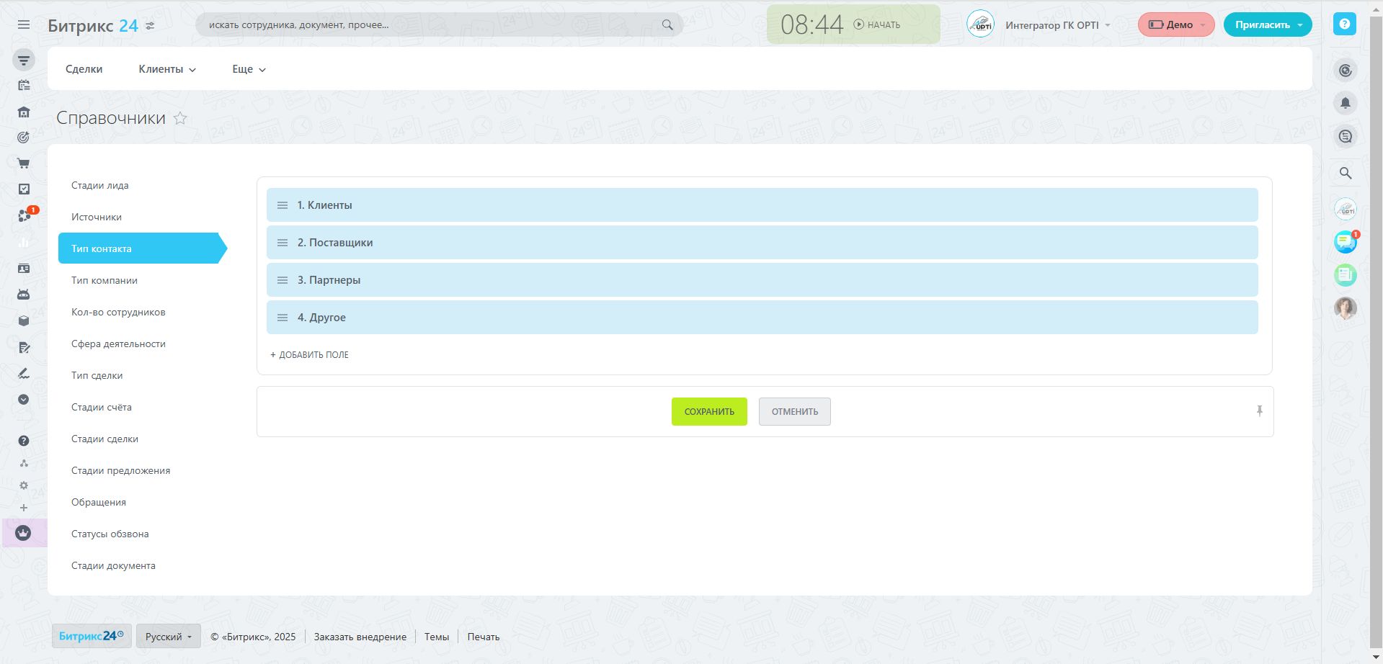Open the calendar icon in left sidebar
1383x664 pixels.
point(24,85)
